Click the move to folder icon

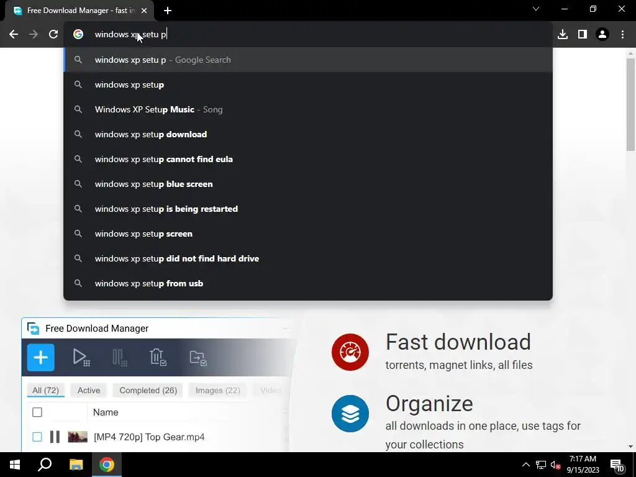[x=198, y=357]
